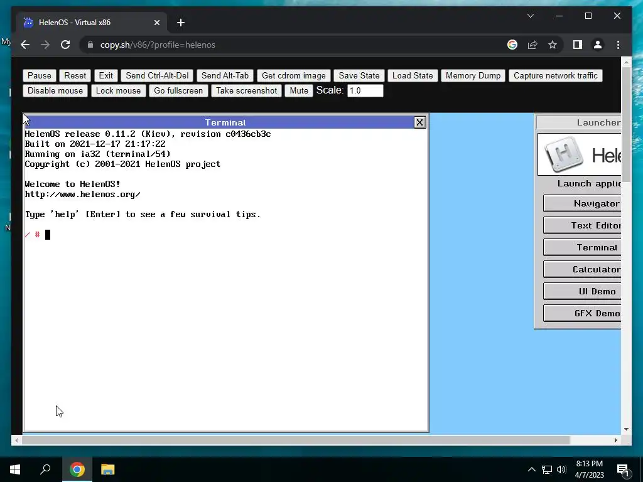The image size is (643, 482).
Task: Click the Memory Dump button
Action: point(473,75)
